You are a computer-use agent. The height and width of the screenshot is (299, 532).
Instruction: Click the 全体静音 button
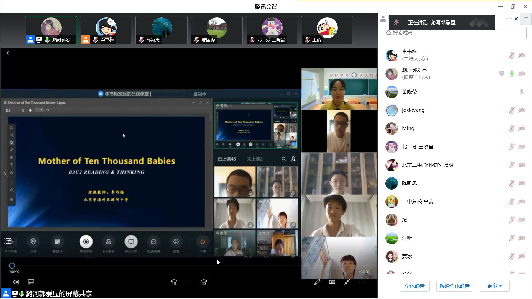click(x=415, y=286)
